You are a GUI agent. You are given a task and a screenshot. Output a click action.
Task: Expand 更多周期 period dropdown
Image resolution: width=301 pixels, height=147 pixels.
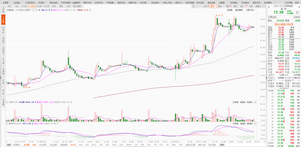tap(78, 6)
